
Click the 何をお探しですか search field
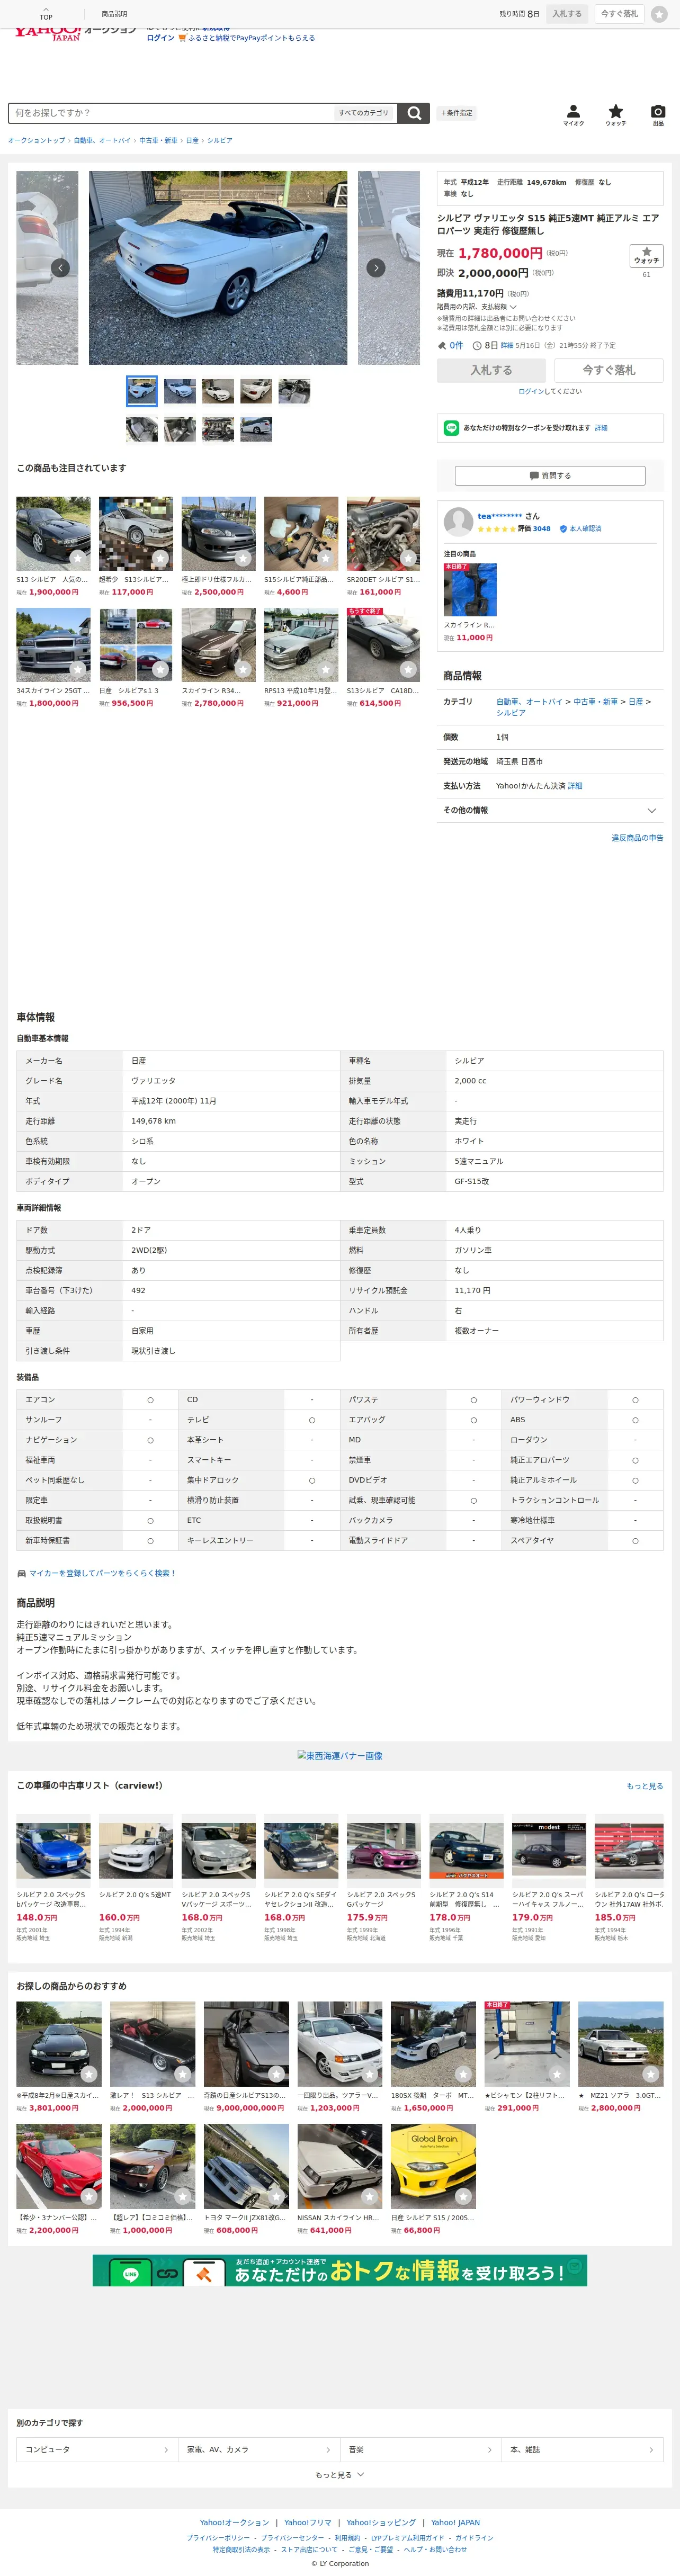tap(170, 113)
